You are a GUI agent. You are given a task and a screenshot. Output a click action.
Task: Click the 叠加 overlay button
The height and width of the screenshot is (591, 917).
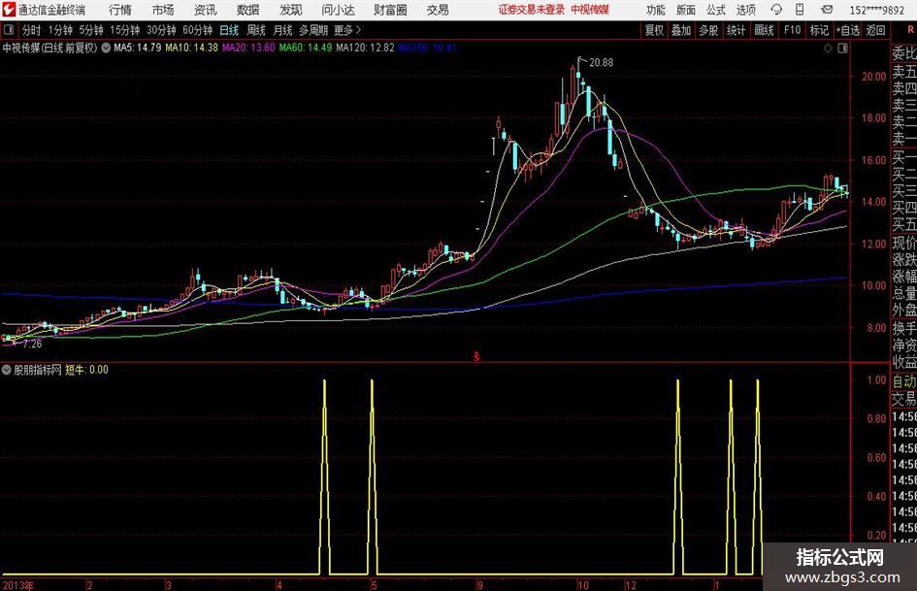(681, 30)
